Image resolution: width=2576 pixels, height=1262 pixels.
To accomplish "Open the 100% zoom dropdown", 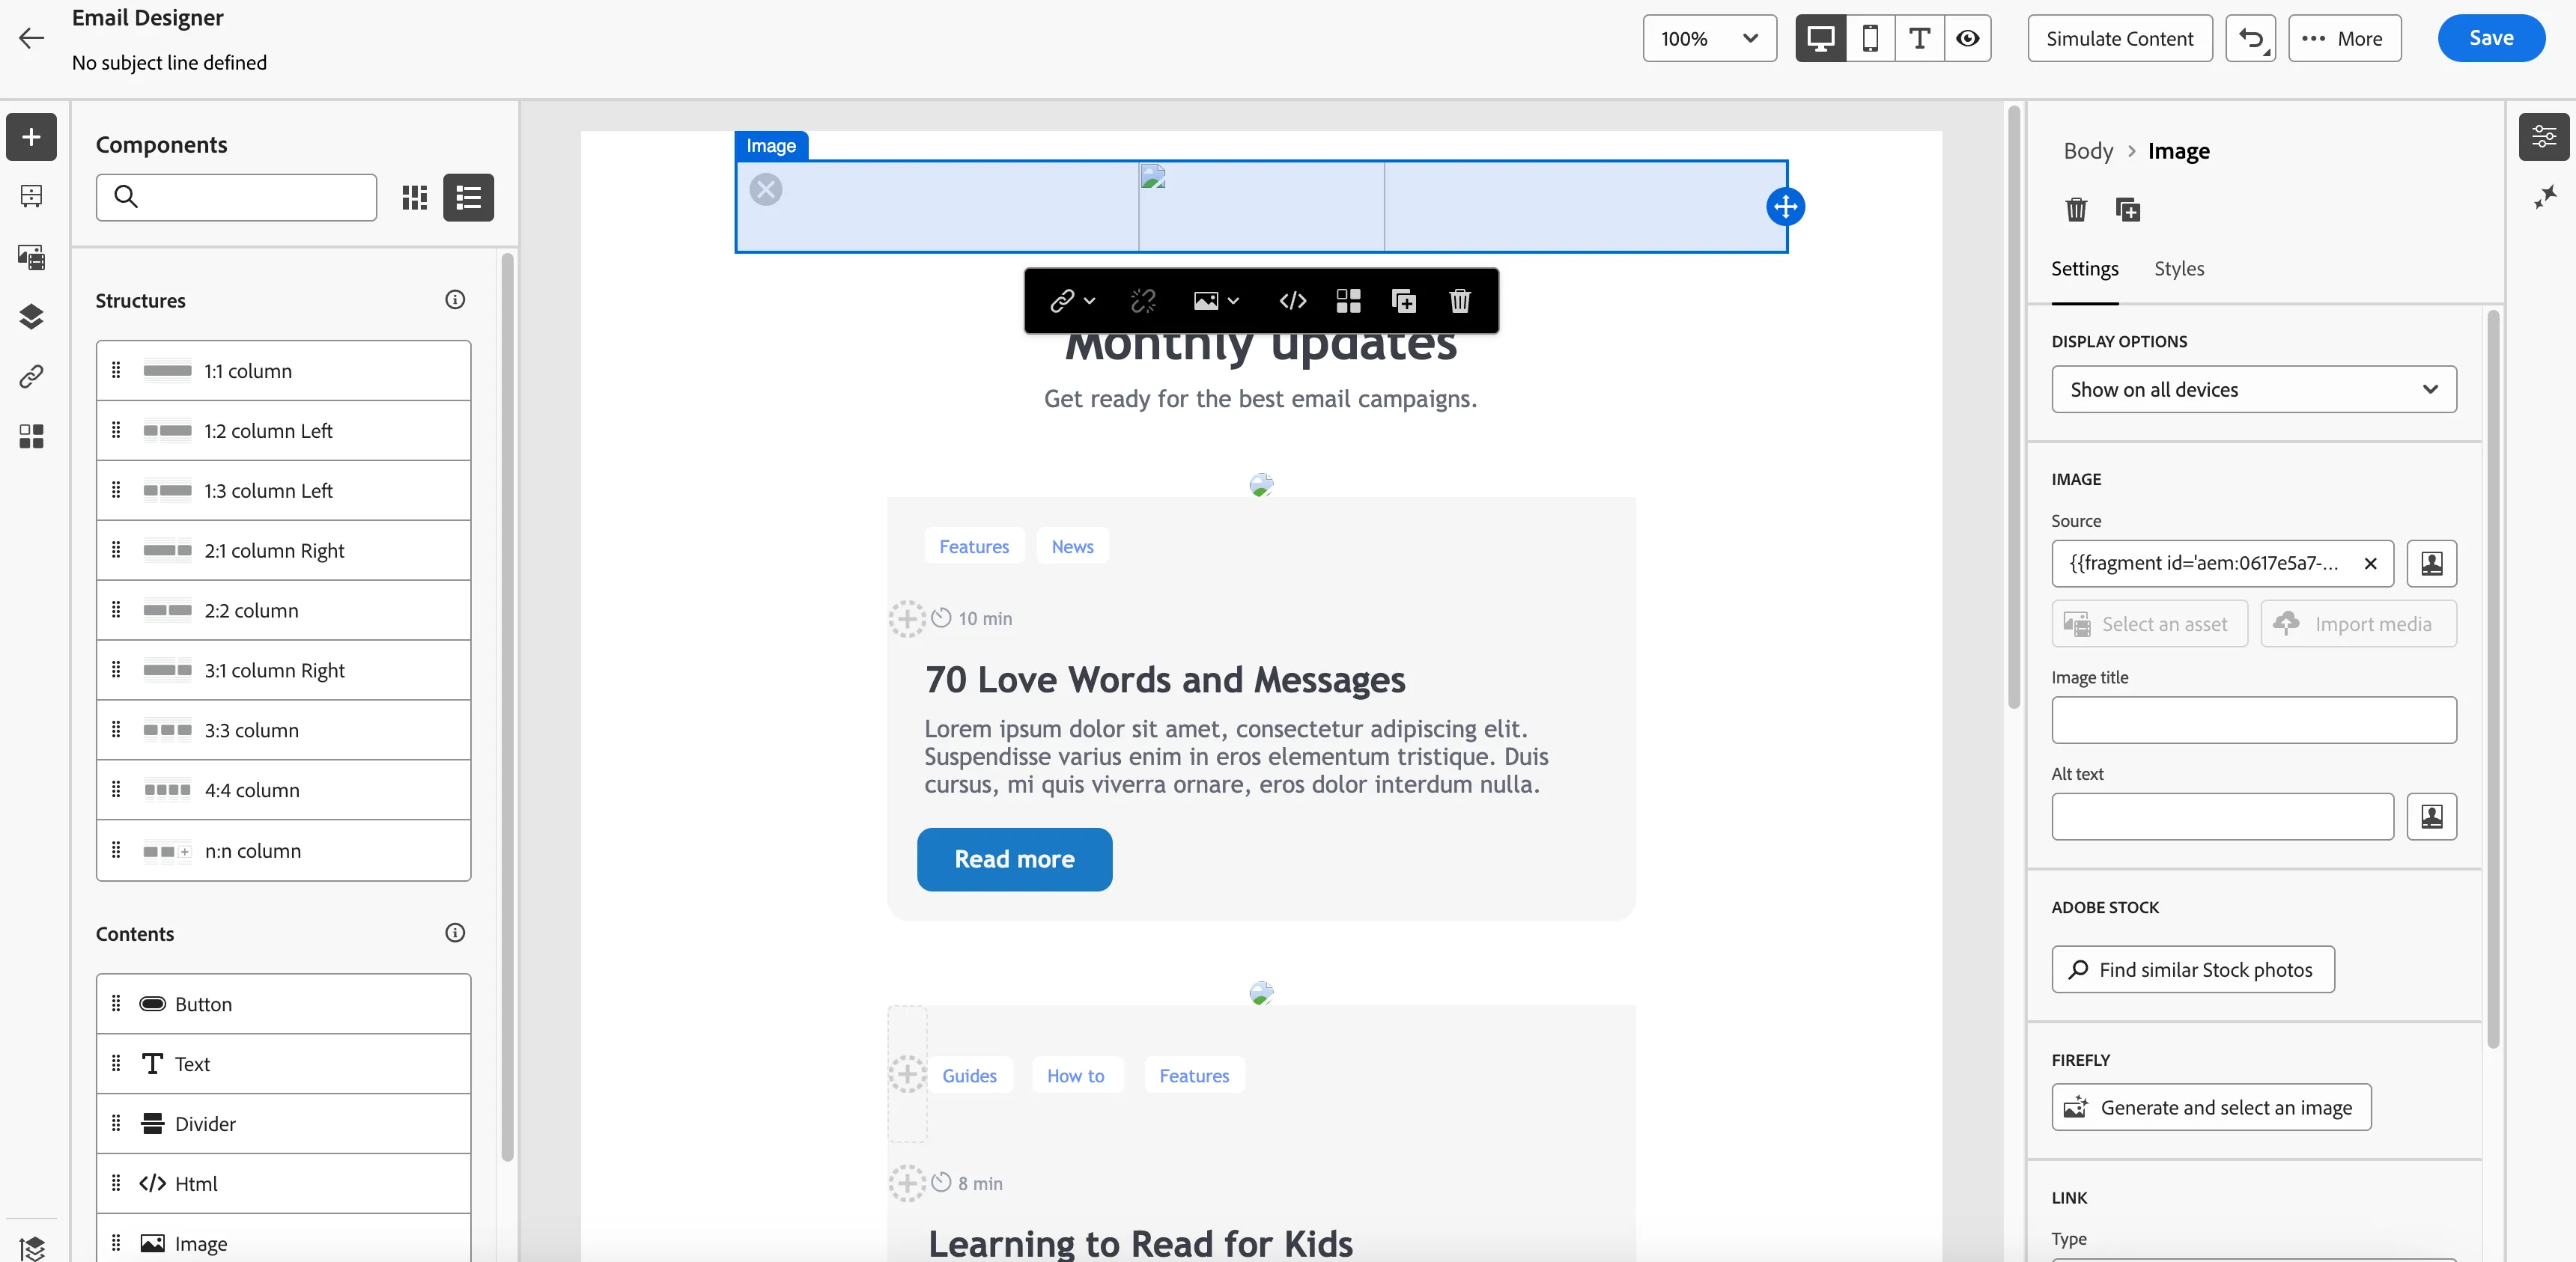I will pyautogui.click(x=1709, y=38).
